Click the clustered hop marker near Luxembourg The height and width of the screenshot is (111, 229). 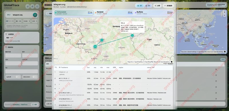[x=95, y=46]
